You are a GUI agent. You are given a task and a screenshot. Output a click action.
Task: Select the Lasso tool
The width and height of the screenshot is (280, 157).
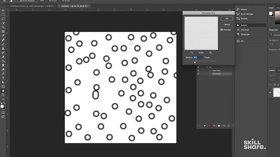click(x=3, y=19)
